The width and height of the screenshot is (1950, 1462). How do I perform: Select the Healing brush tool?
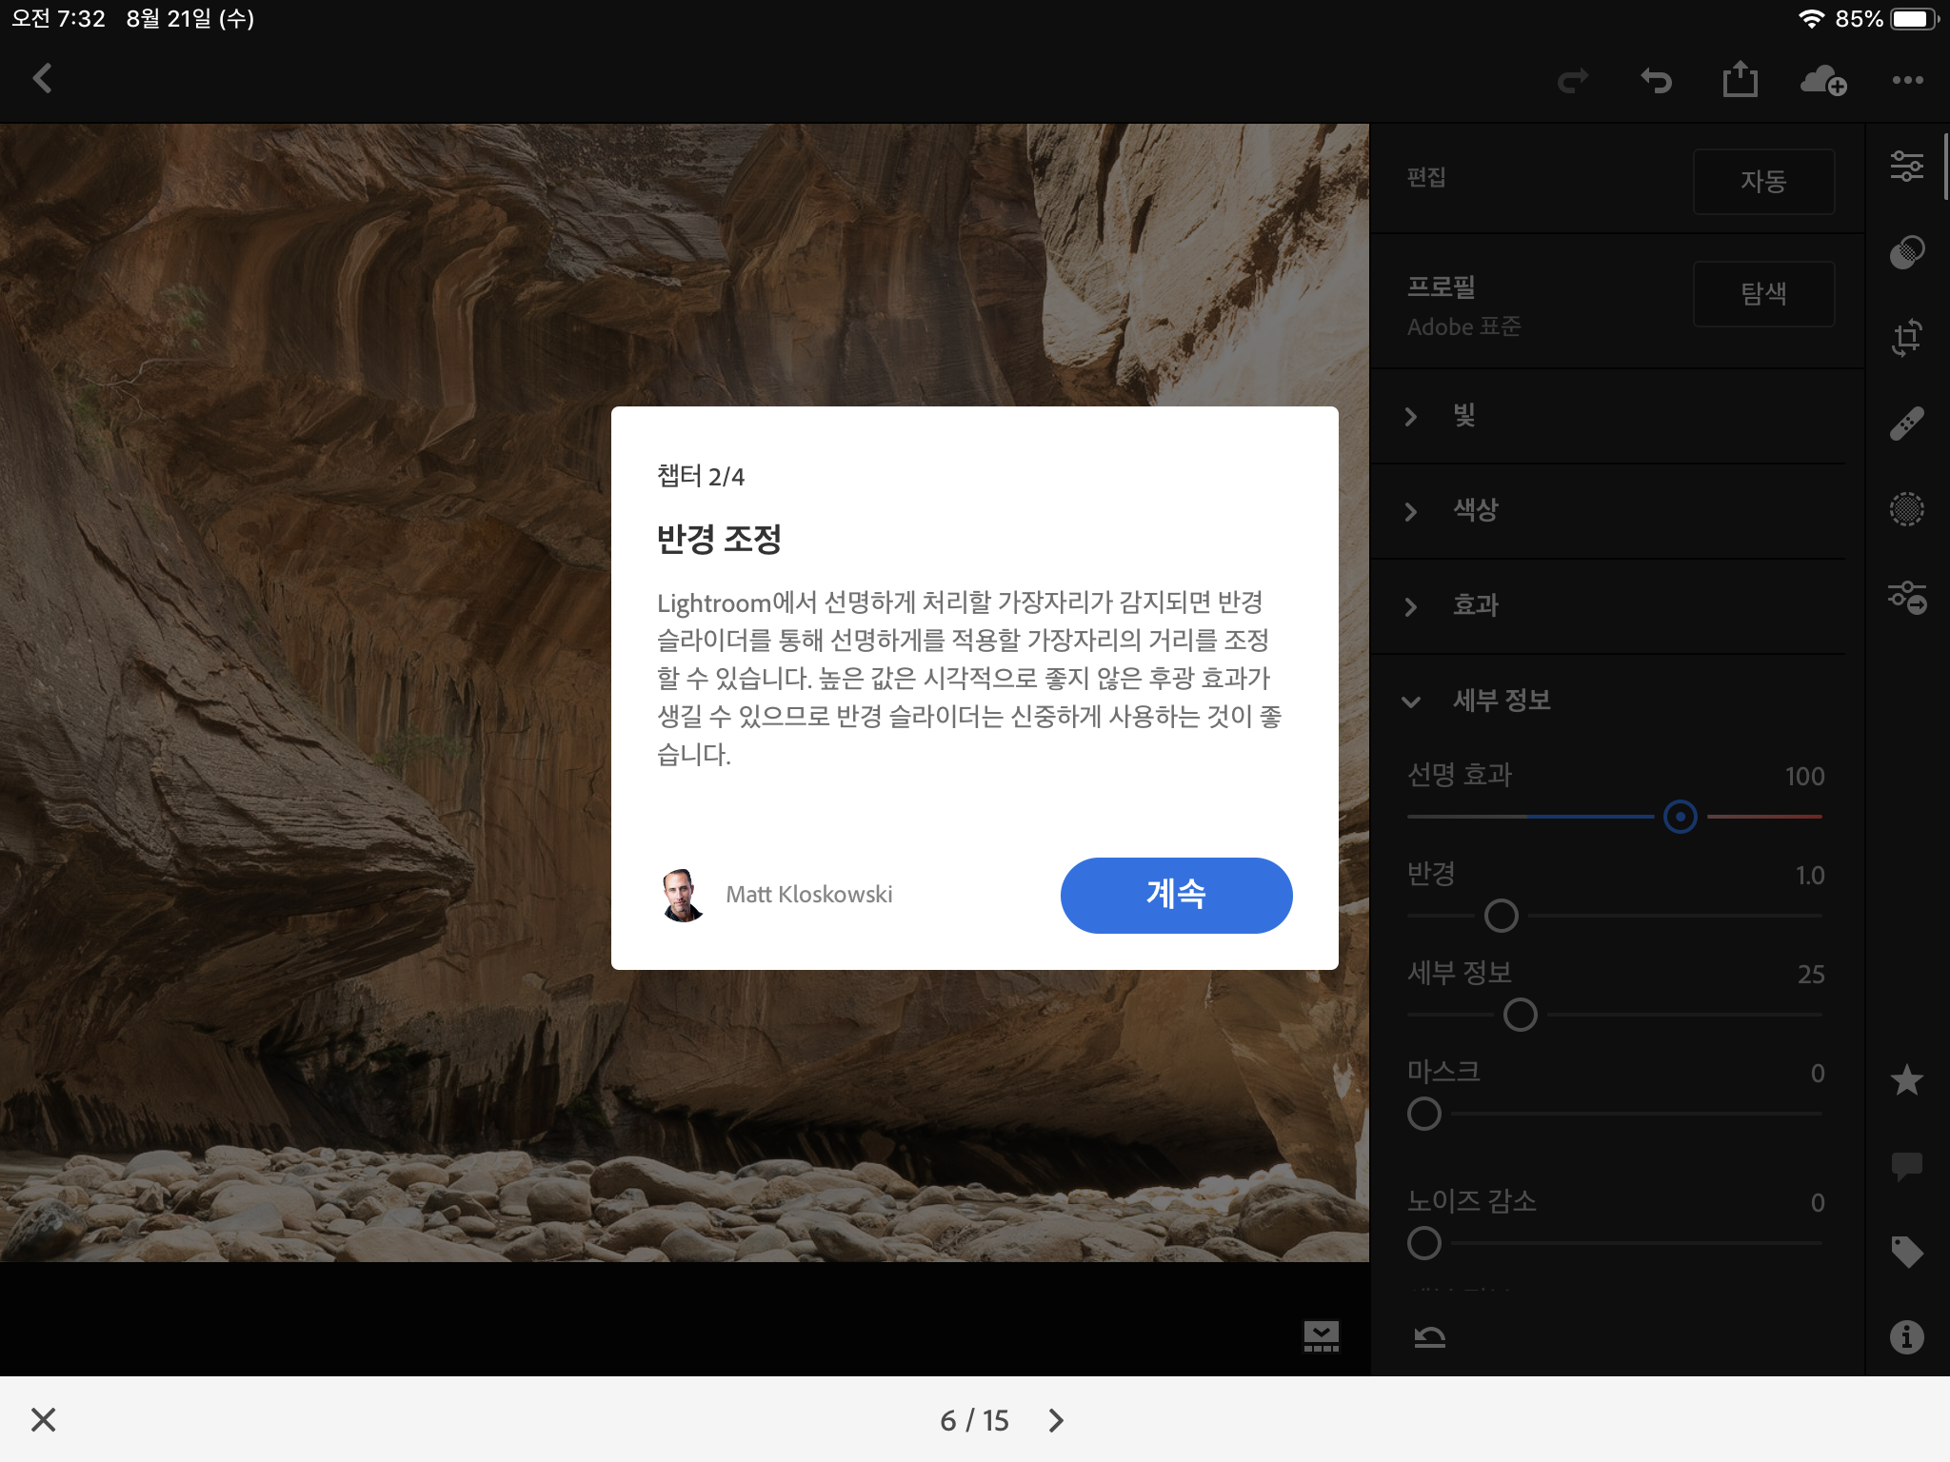(1908, 423)
